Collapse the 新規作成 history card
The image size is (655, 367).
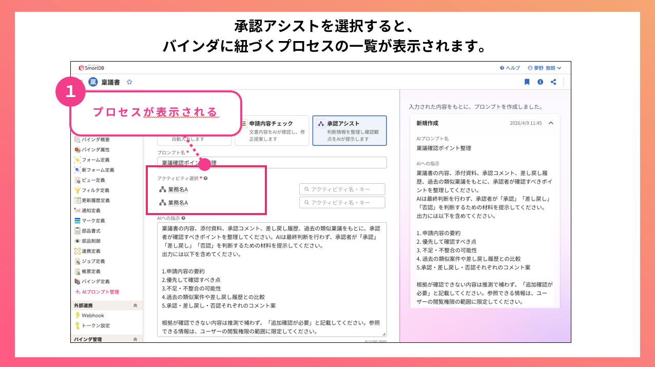click(x=551, y=123)
